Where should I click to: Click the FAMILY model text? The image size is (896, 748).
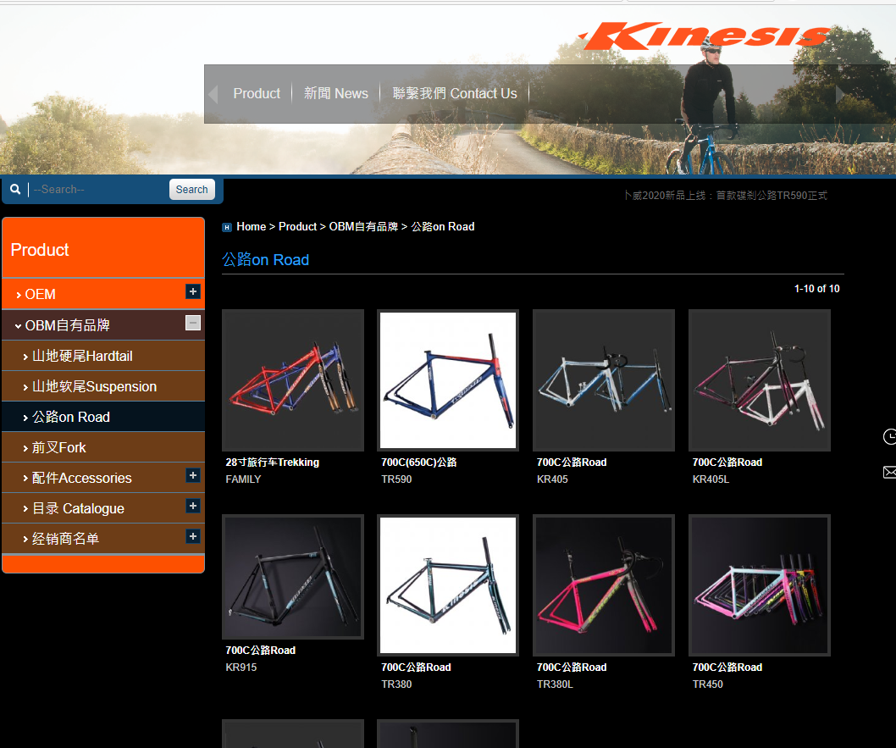[243, 479]
